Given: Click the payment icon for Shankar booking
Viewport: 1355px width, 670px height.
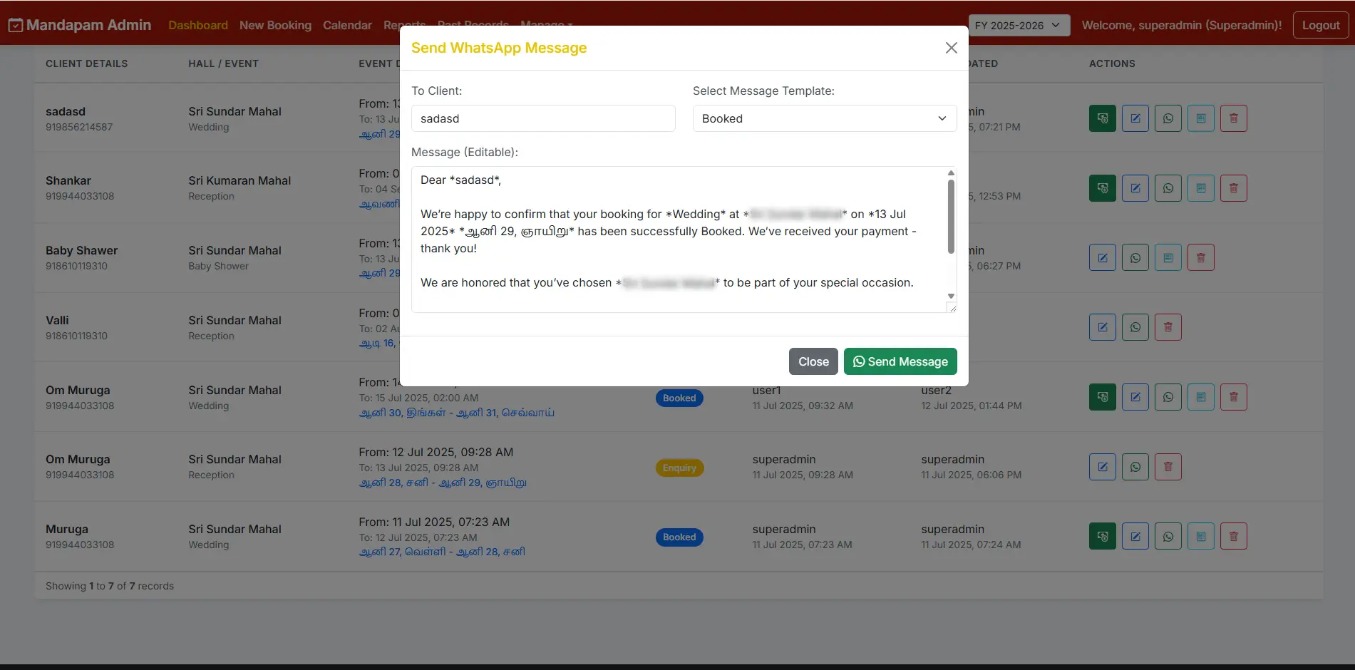Looking at the screenshot, I should (1102, 188).
